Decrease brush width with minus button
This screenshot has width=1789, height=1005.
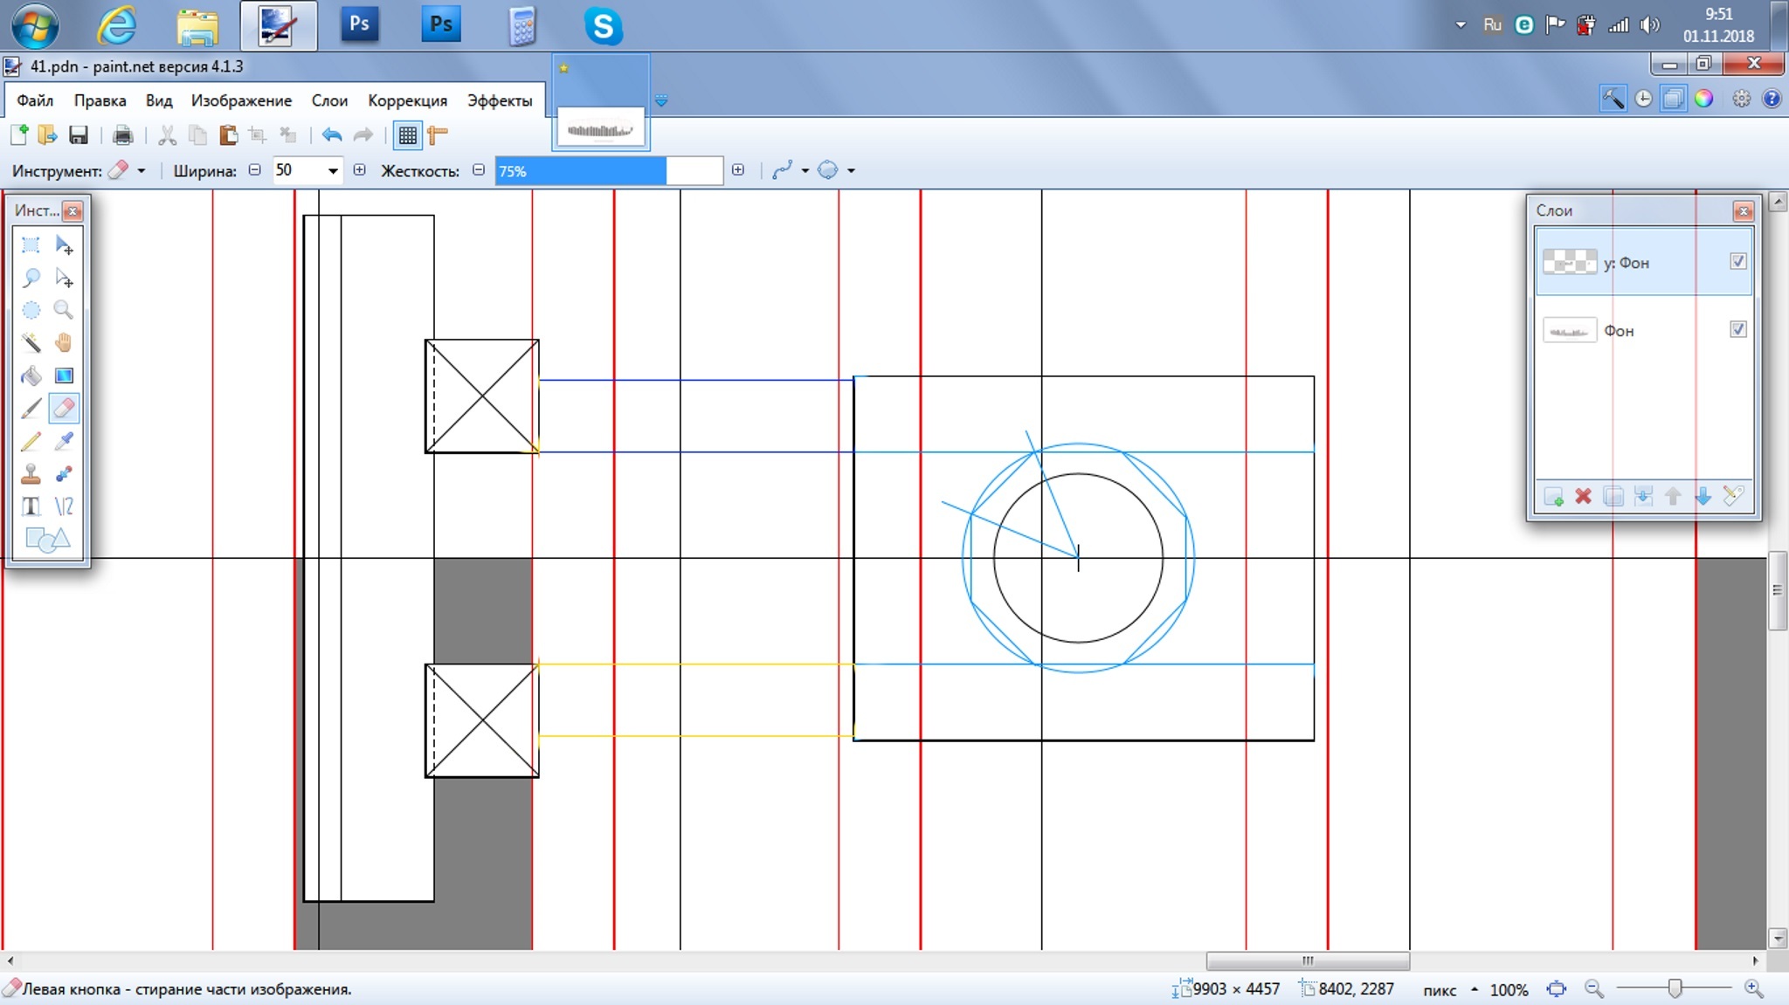(x=255, y=170)
